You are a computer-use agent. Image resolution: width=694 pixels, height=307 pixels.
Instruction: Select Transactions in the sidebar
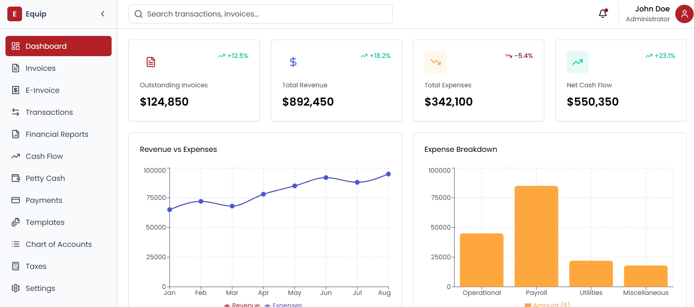(x=49, y=112)
